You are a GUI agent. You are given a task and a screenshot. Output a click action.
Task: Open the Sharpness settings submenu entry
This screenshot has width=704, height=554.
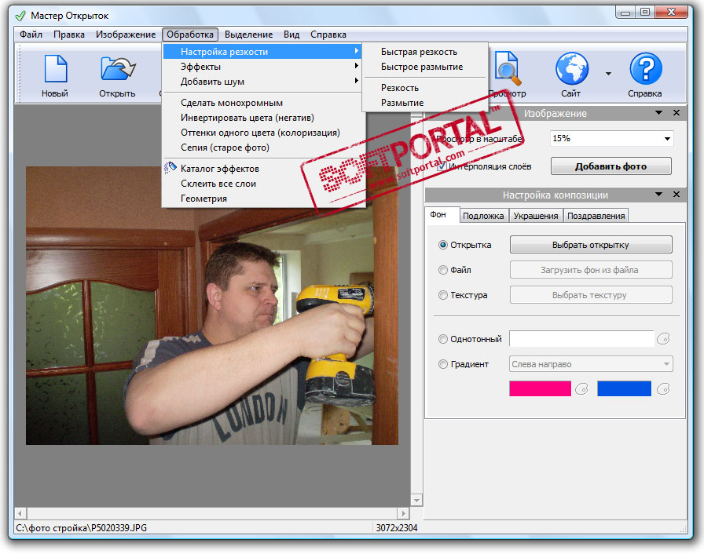pyautogui.click(x=262, y=52)
